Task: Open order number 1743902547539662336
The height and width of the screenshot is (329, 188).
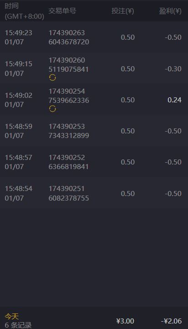Action: (69, 96)
